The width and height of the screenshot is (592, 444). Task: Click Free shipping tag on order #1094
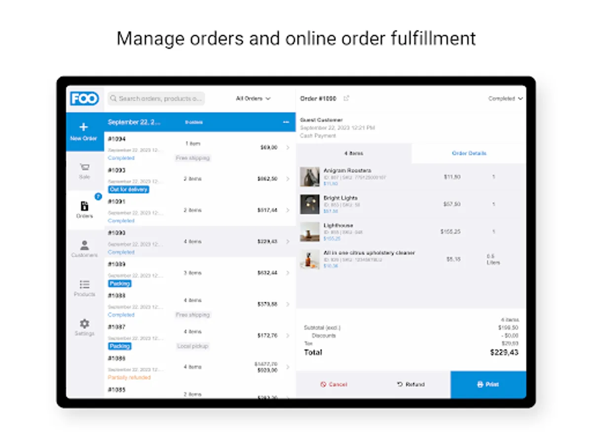point(193,158)
